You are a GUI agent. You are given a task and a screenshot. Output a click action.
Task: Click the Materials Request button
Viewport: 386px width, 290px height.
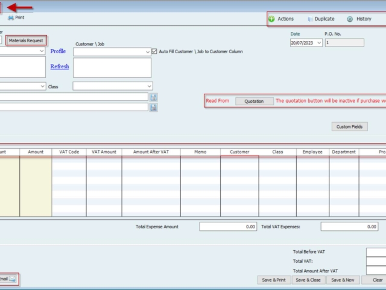point(26,40)
